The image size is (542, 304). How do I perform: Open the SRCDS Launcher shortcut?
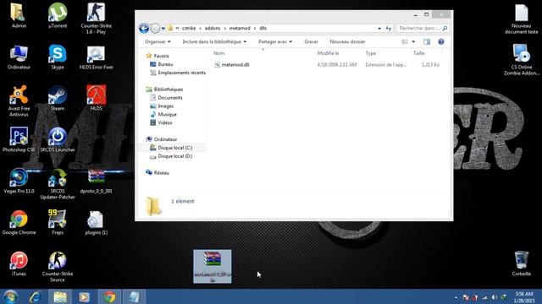(x=58, y=140)
